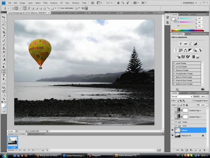Select the first animation frame button
Screen dimensions: 210x158
(20, 150)
